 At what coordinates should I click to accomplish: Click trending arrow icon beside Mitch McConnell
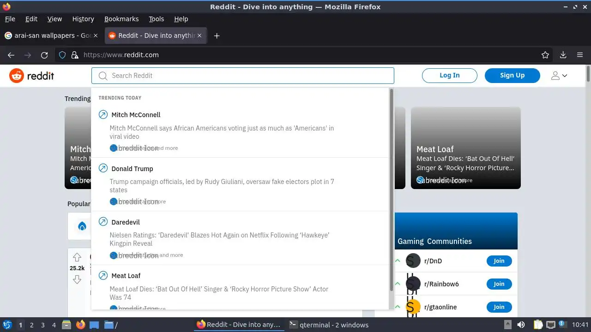pos(103,114)
